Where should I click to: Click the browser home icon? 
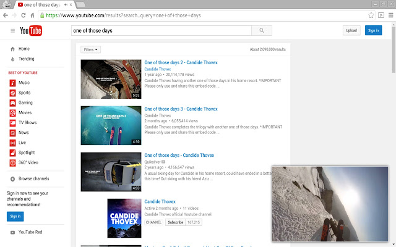coord(32,15)
